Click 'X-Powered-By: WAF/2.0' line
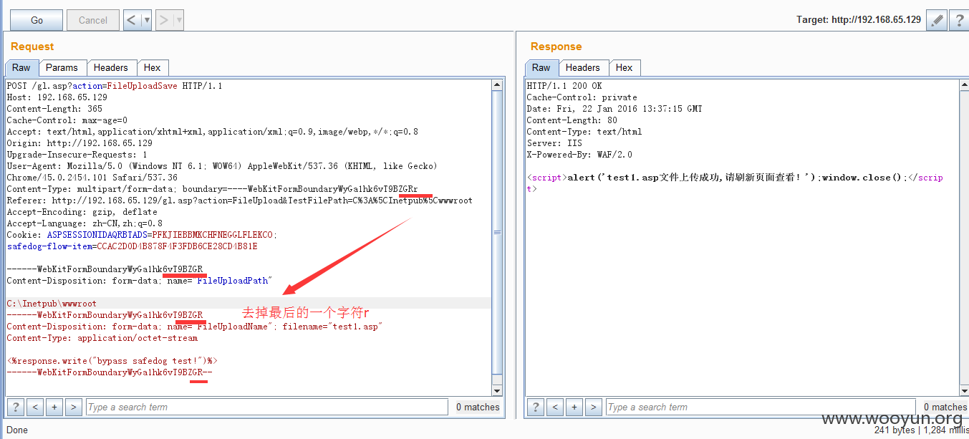 579,155
